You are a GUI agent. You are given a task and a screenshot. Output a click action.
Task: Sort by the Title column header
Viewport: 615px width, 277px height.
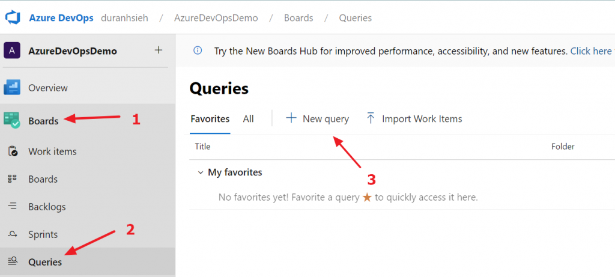pyautogui.click(x=203, y=146)
